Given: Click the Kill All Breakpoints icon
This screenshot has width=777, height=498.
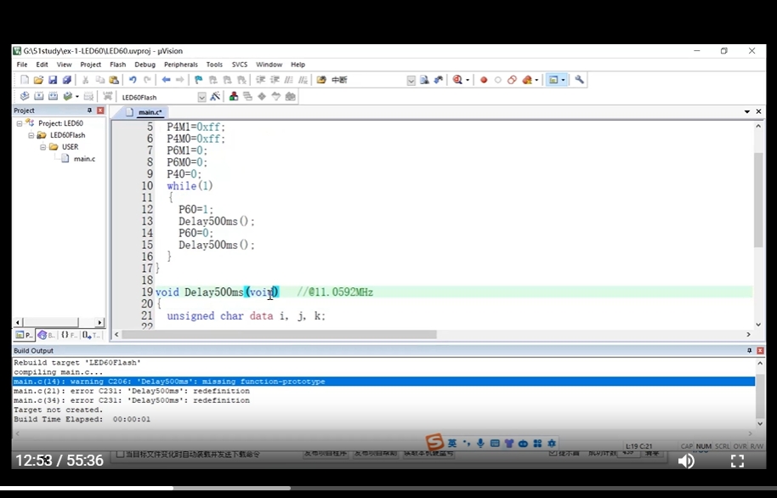Looking at the screenshot, I should click(x=527, y=80).
